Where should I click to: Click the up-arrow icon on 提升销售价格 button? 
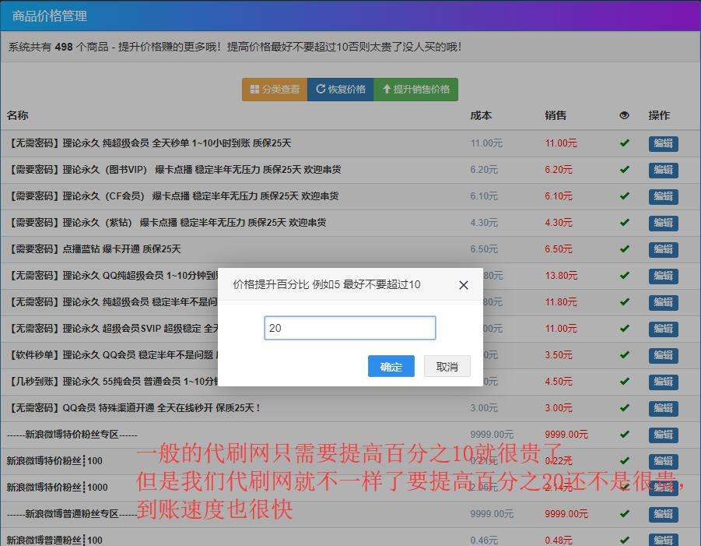[387, 89]
